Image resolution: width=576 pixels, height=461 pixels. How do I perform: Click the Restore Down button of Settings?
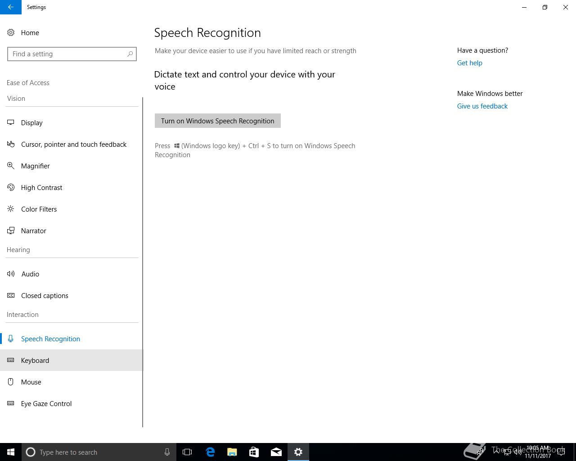tap(545, 7)
